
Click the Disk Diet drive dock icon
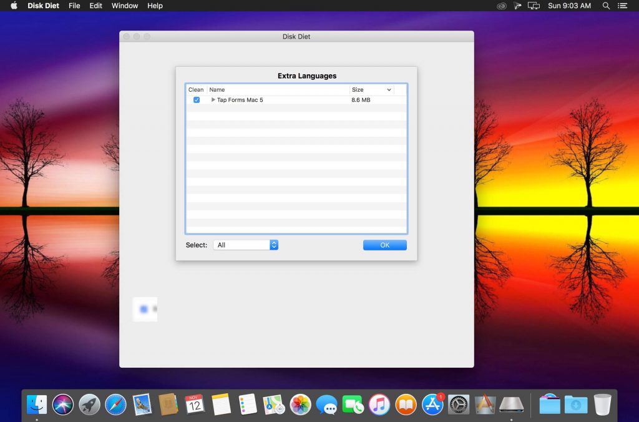[x=511, y=405]
